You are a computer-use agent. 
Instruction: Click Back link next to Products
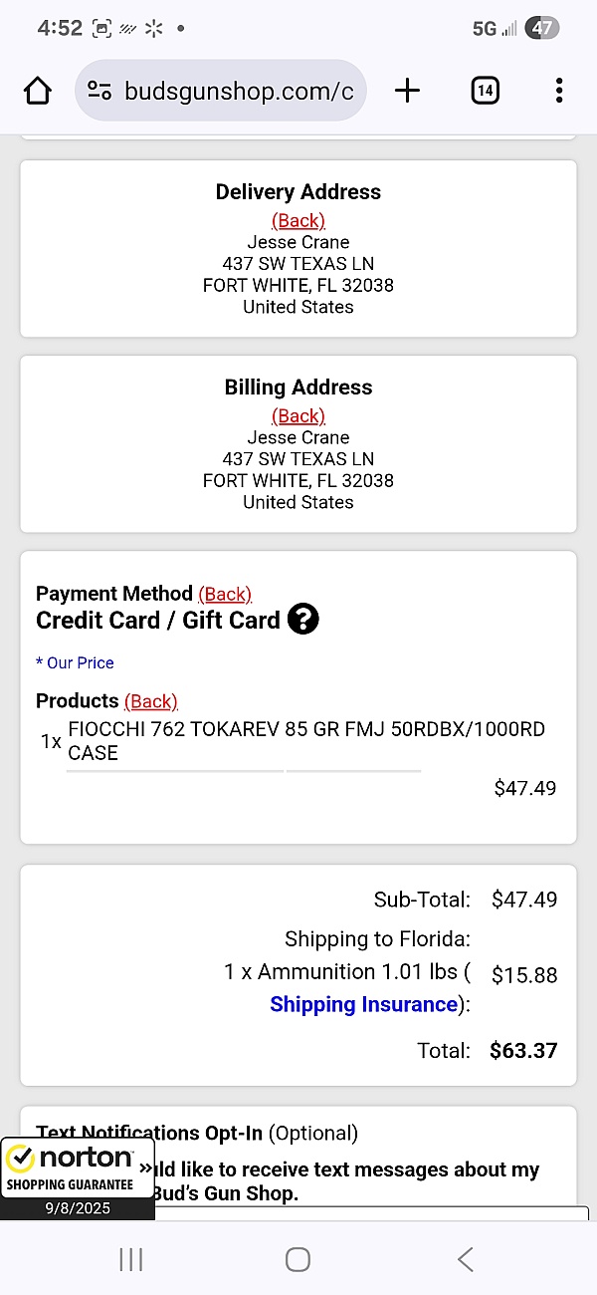(x=151, y=701)
